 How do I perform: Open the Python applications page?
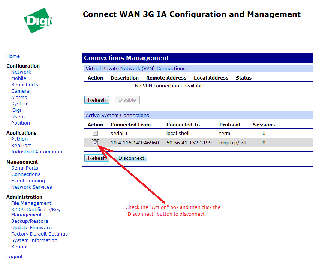[x=19, y=139]
